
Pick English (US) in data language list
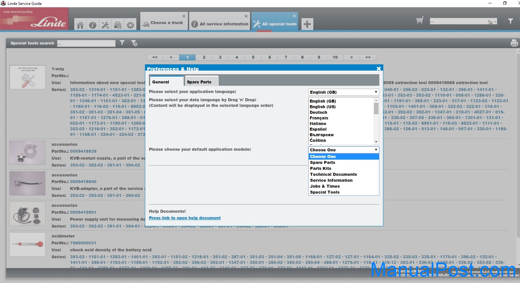click(x=323, y=107)
